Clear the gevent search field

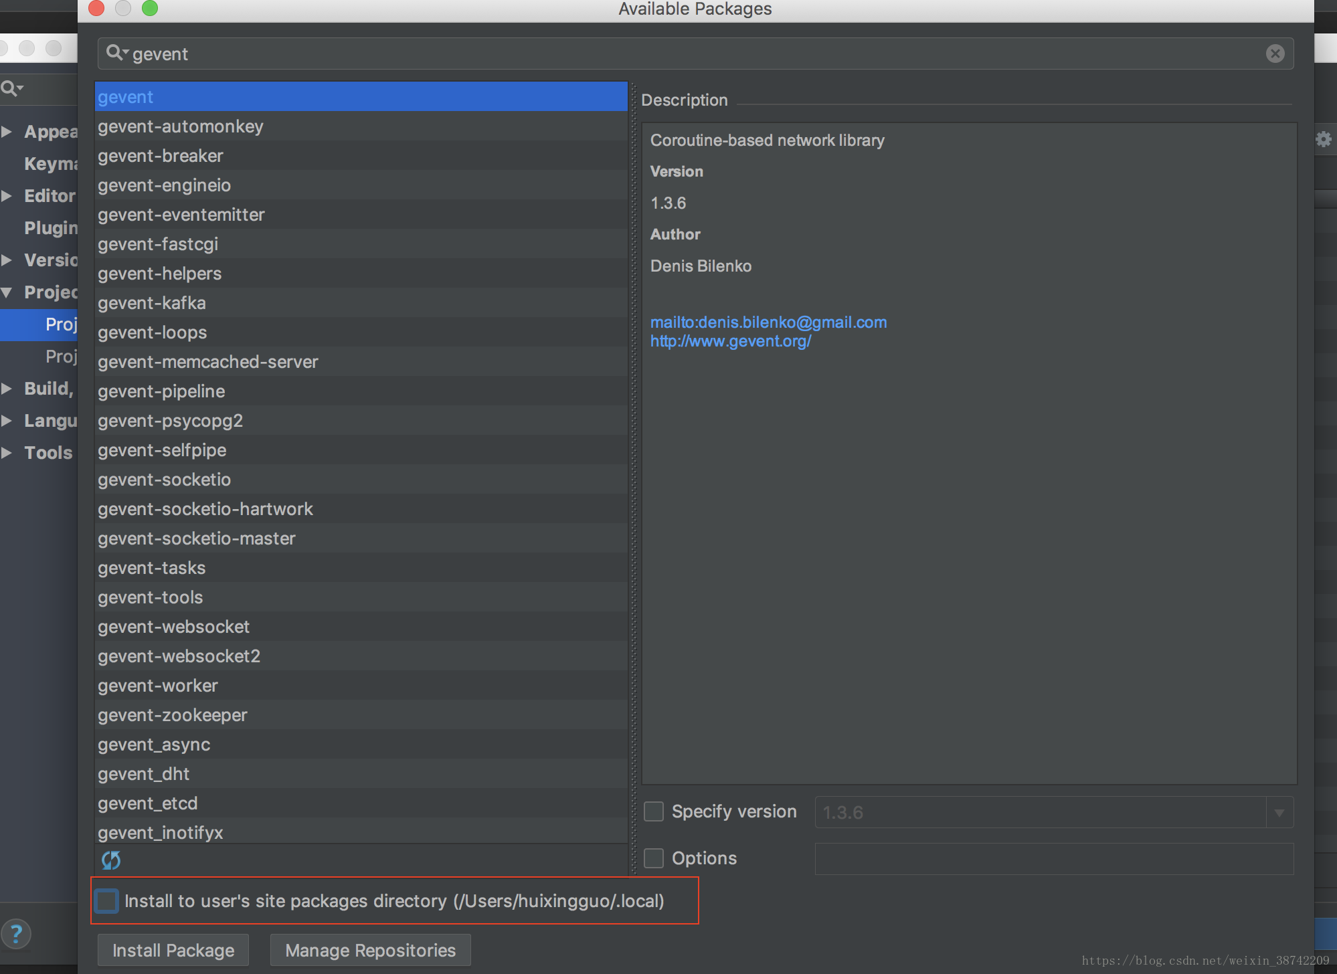point(1275,54)
